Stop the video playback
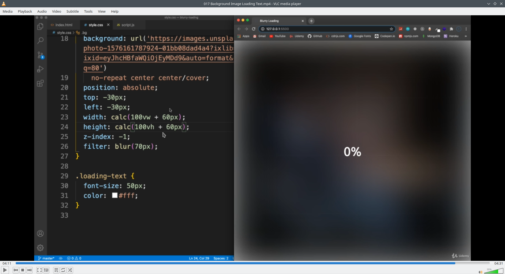Screen dimensions: 505x274 pyautogui.click(x=23, y=270)
